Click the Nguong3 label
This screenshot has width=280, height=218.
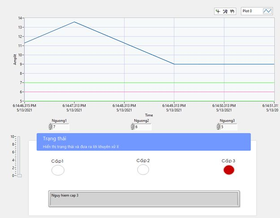pyautogui.click(x=227, y=121)
